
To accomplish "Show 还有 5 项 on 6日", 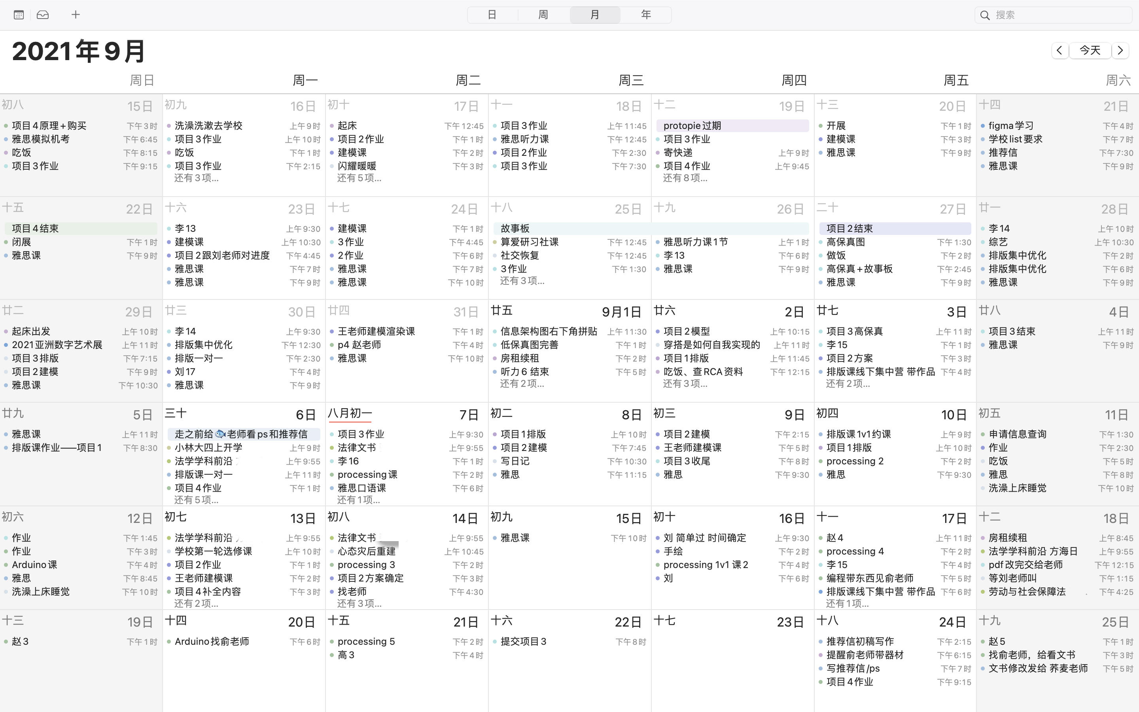I will point(196,500).
